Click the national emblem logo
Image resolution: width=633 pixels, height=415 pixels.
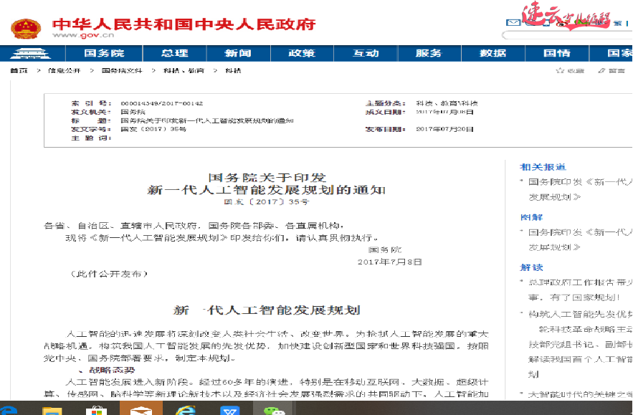point(25,27)
